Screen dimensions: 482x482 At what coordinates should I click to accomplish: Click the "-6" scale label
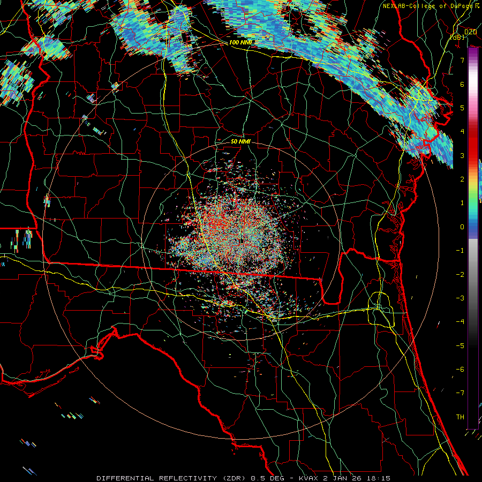460,370
